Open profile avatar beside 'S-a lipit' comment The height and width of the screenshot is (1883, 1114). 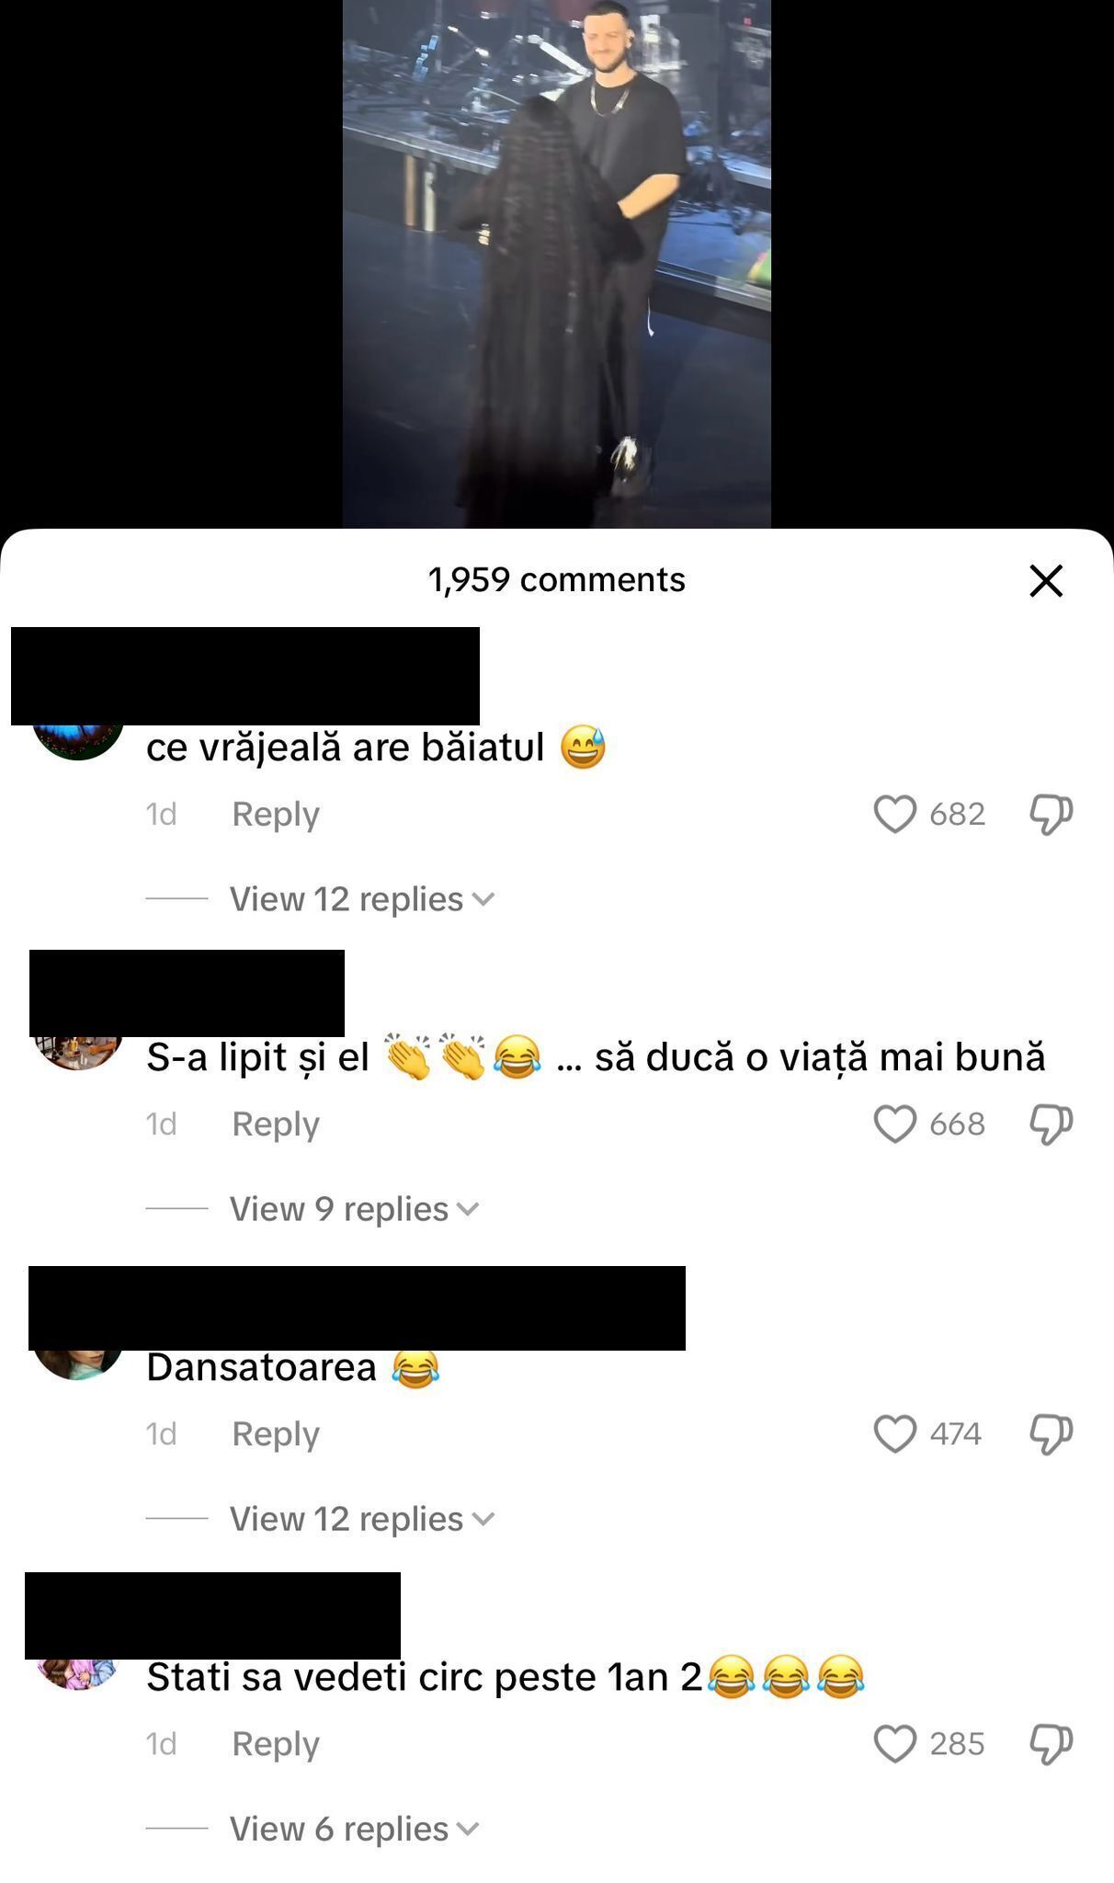78,1054
